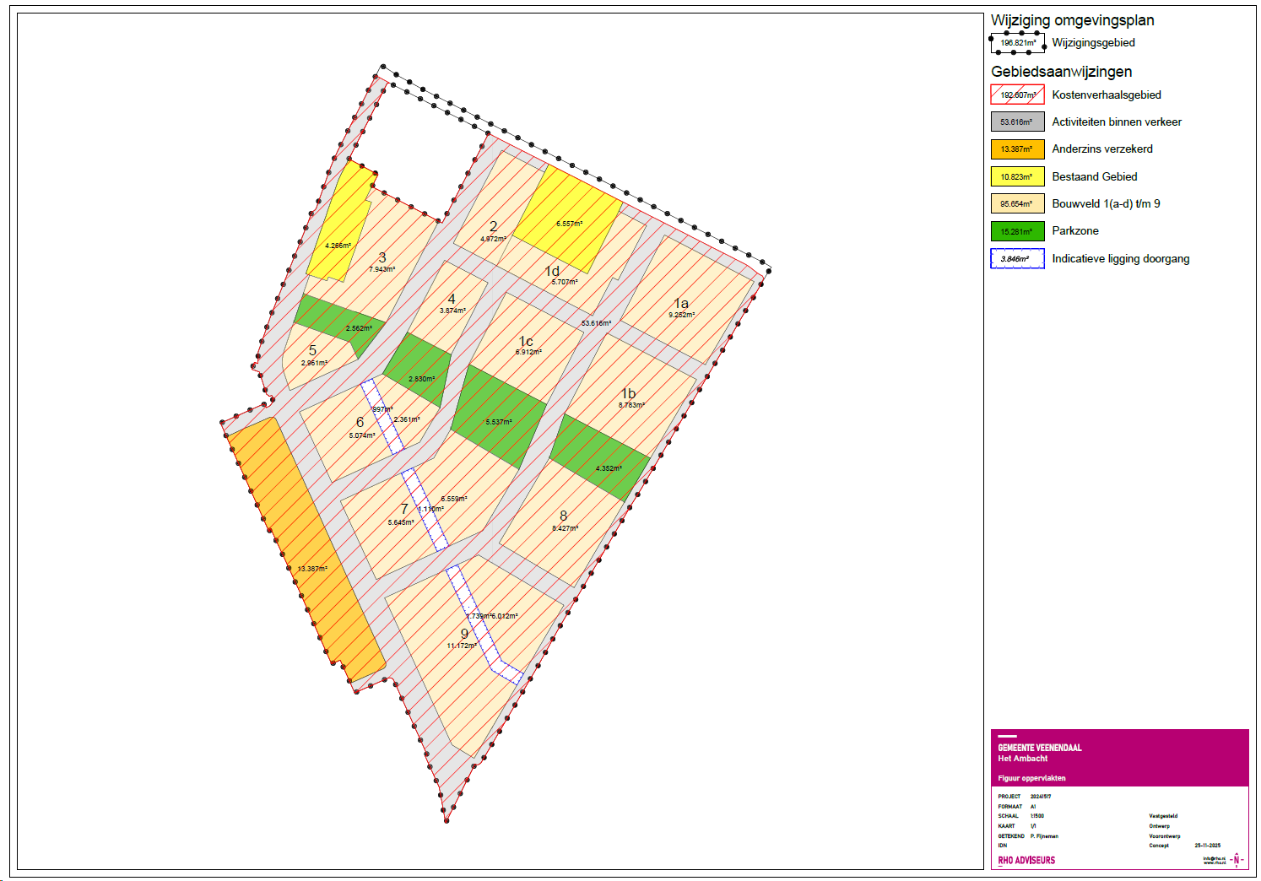Click the Gebiedsaanwijzingen heading
This screenshot has height=881, width=1261.
1062,72
